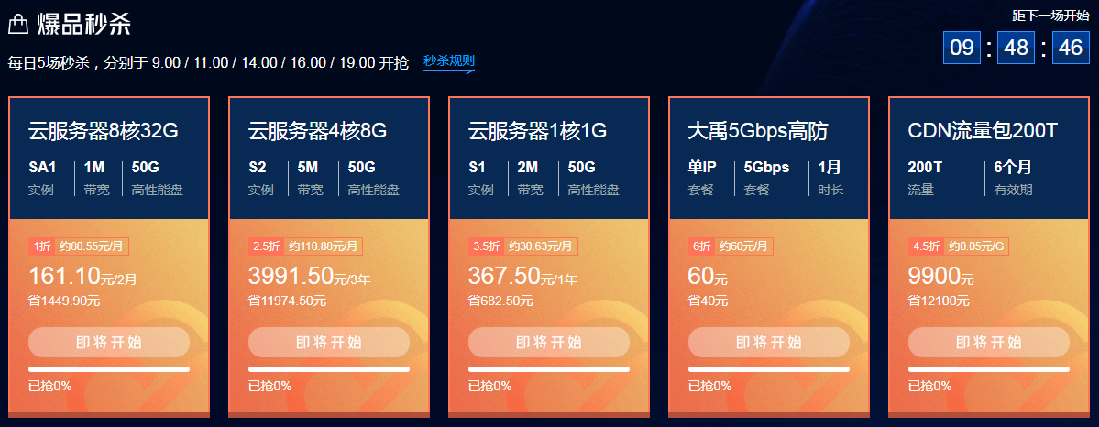1099x427 pixels.
Task: Click the 4.5折 discount badge
Action: (x=927, y=246)
